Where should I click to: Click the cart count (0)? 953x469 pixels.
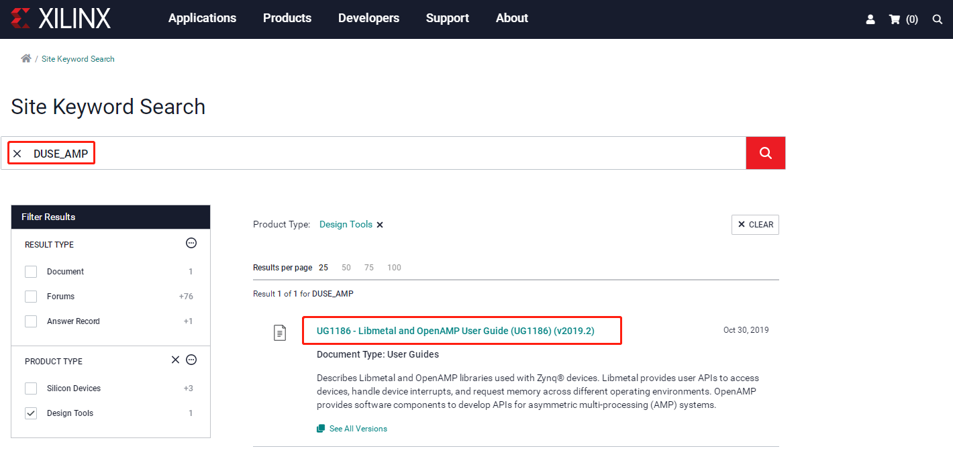click(912, 19)
